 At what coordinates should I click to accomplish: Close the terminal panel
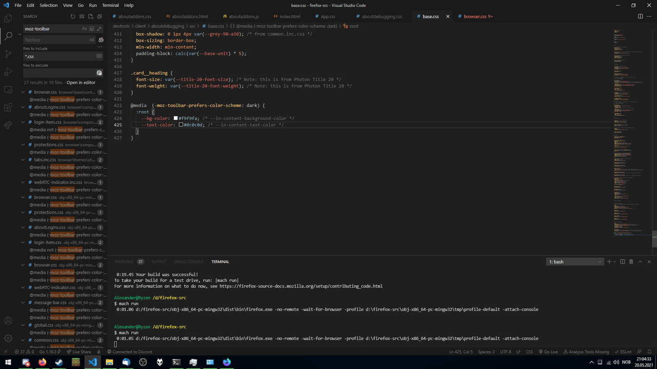[x=649, y=262]
